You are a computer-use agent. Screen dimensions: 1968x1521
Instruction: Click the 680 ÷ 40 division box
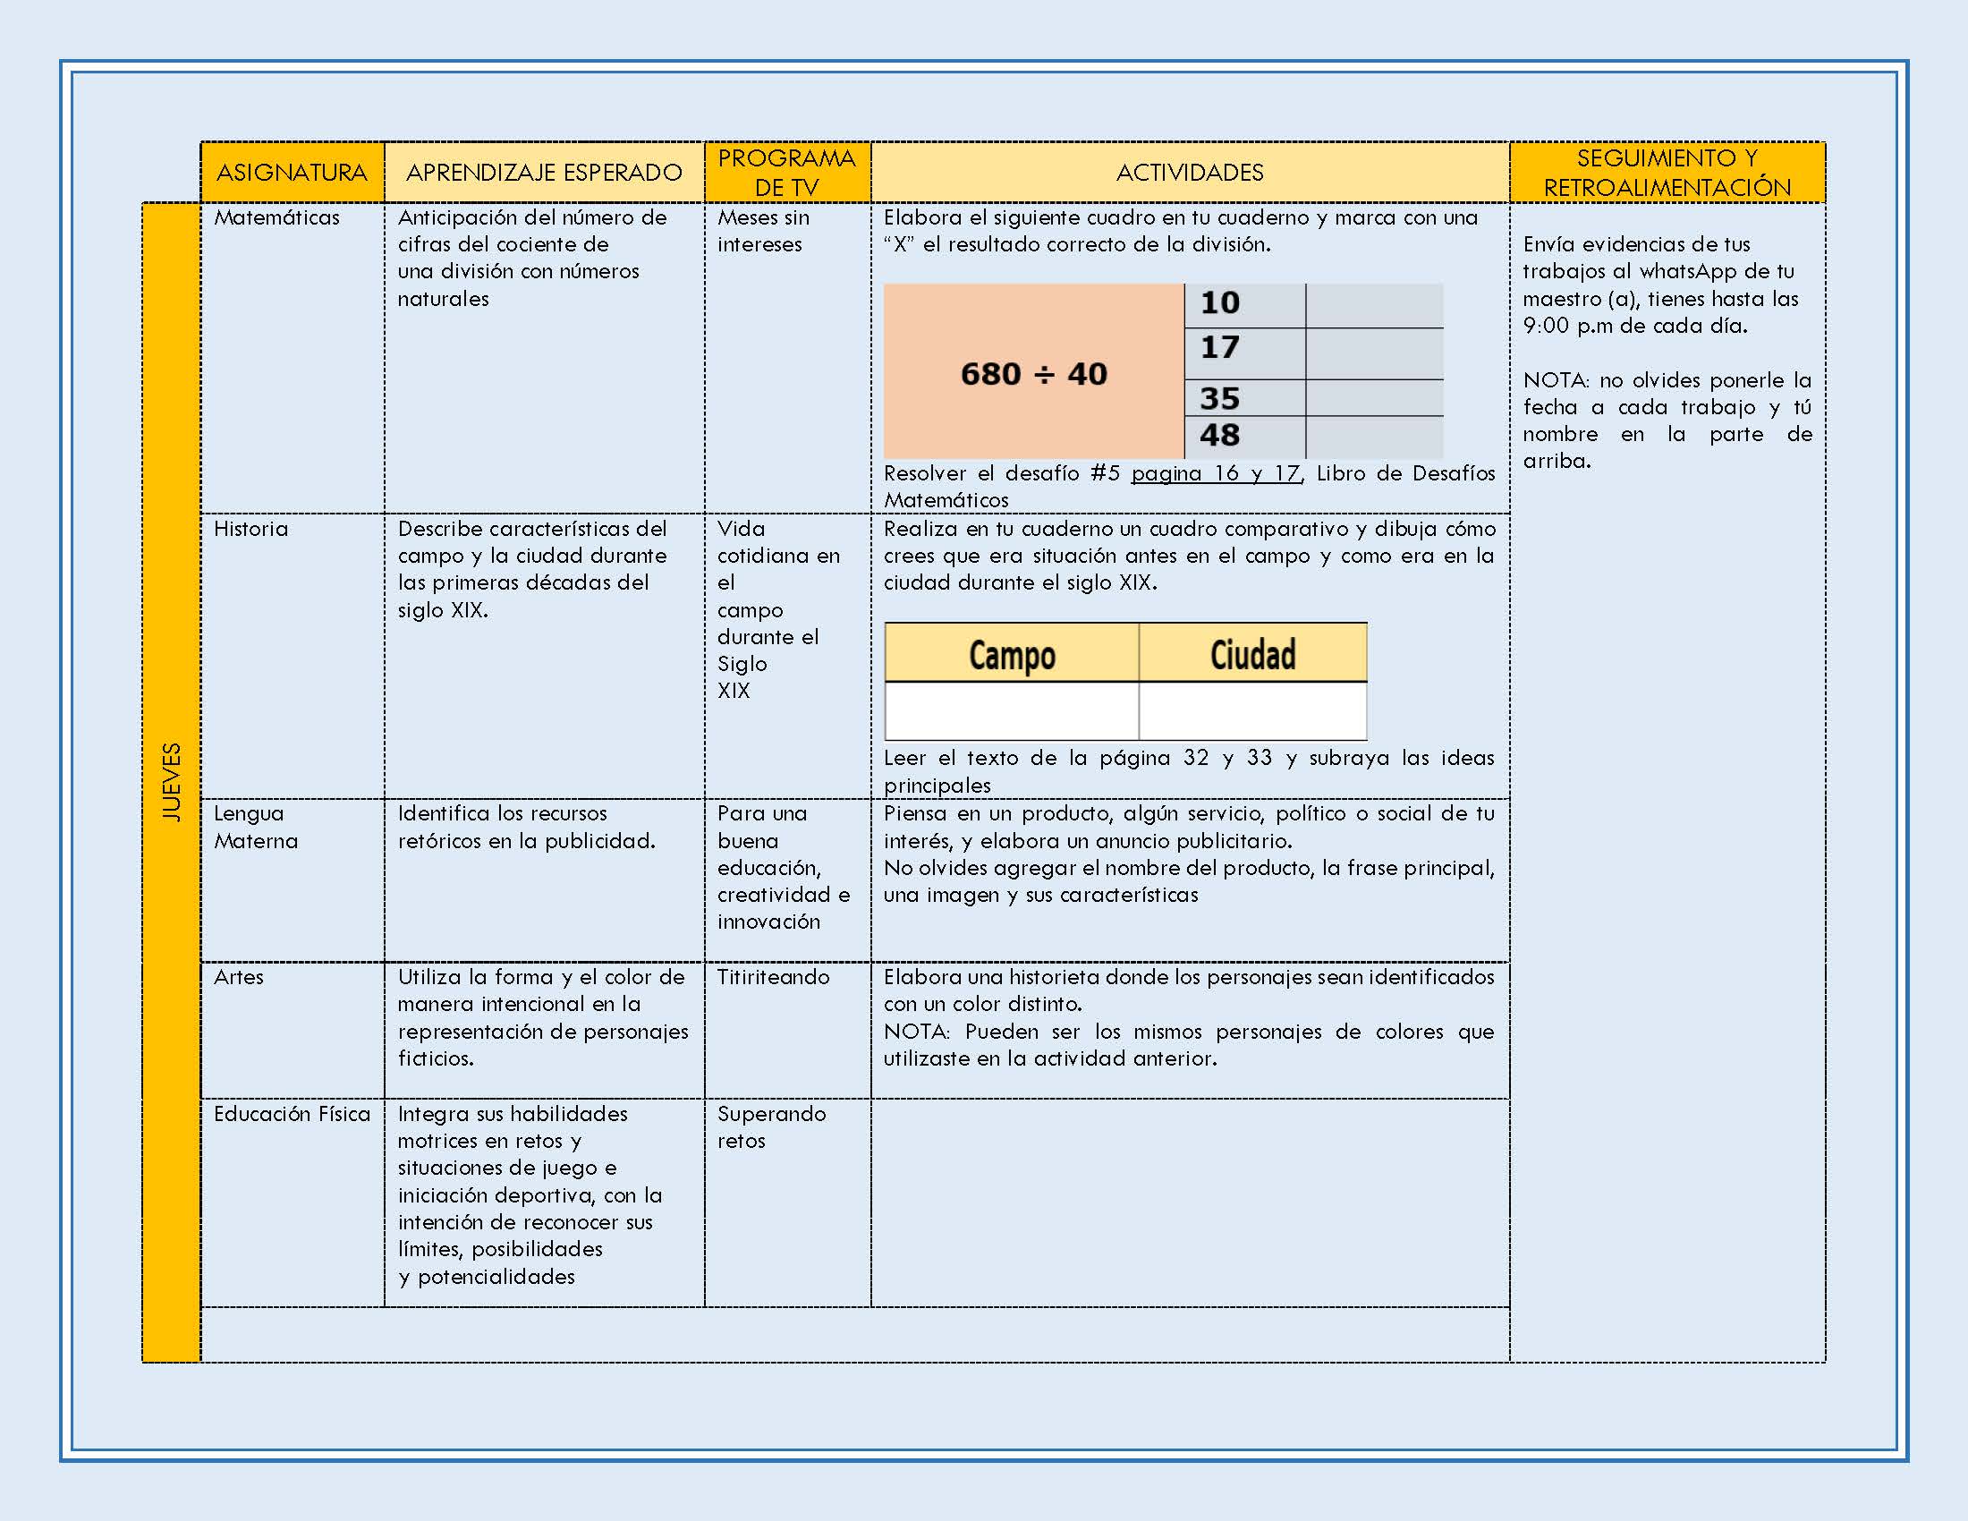pyautogui.click(x=1033, y=371)
